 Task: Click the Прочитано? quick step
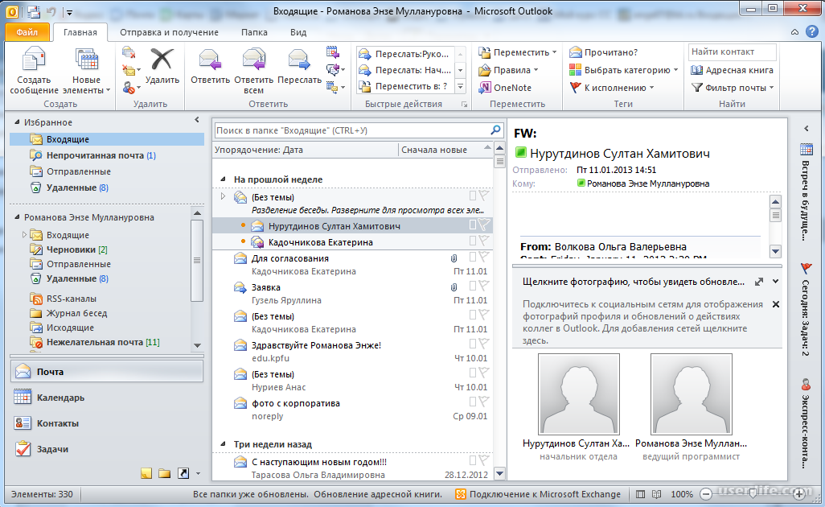[604, 52]
